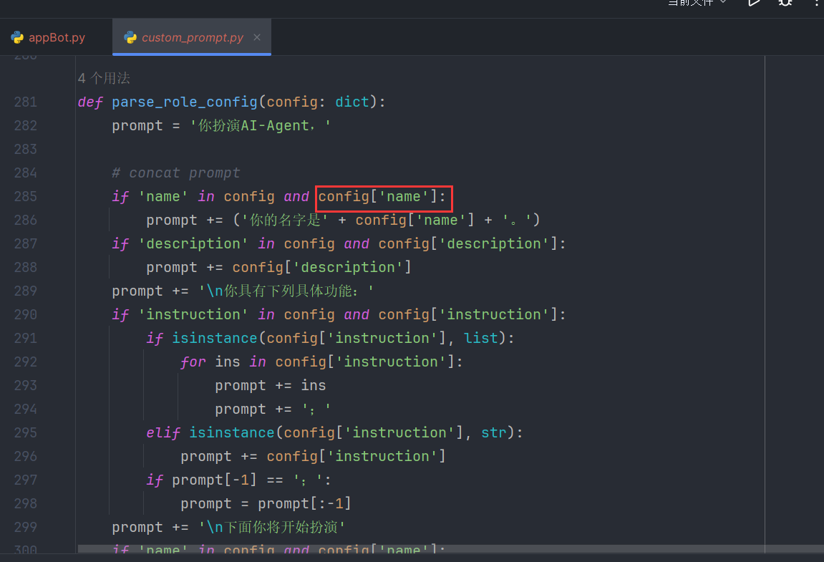824x562 pixels.
Task: Click config['instruction'] on line 296
Action: click(356, 456)
